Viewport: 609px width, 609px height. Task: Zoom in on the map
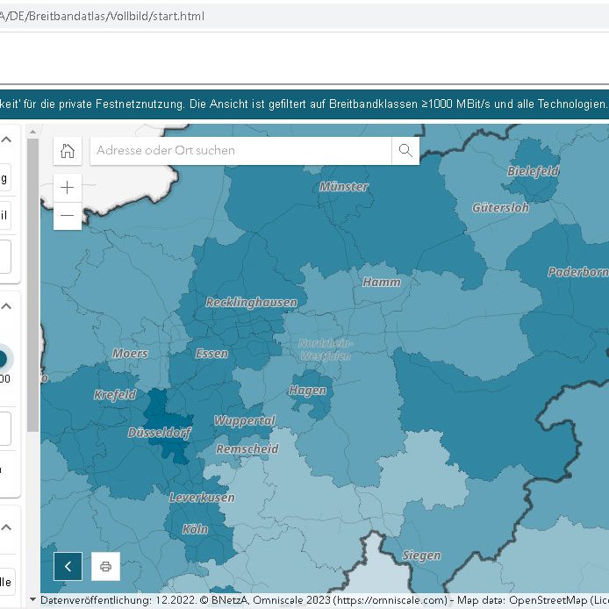point(68,188)
